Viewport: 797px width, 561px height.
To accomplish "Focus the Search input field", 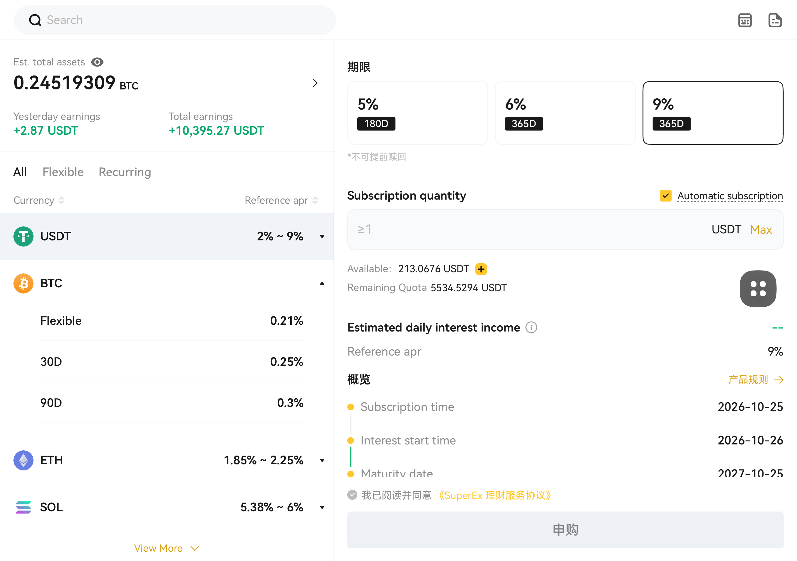I will tap(175, 20).
